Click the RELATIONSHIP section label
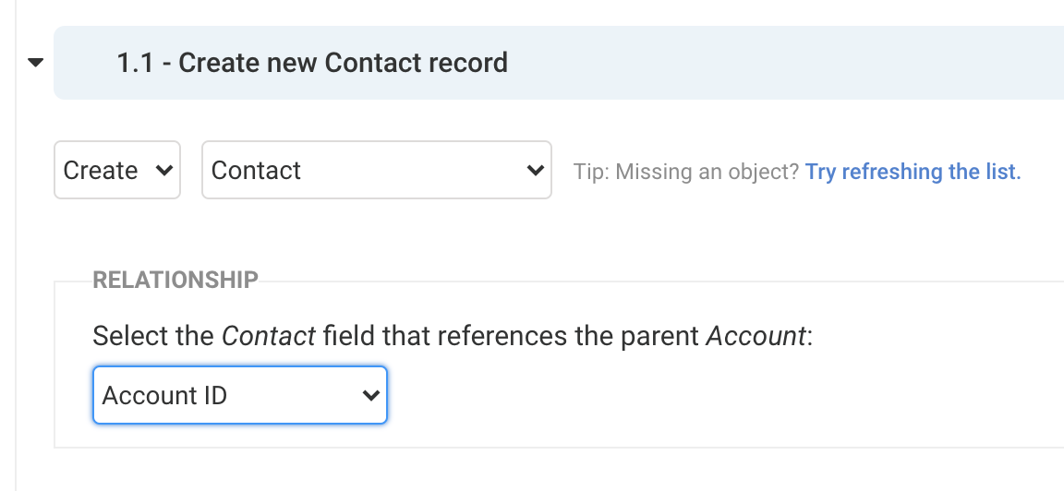 [x=175, y=280]
